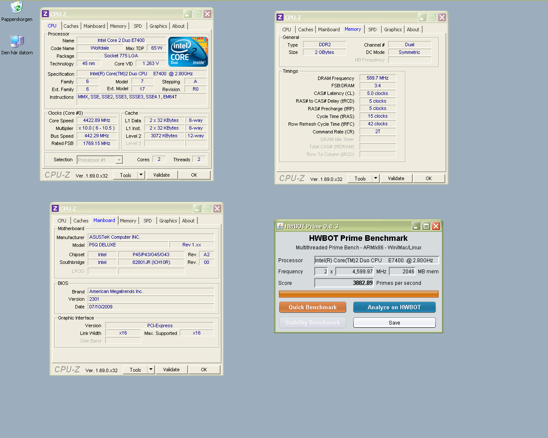
Task: Click the Bus Speed value 442.29 MHz
Action: [x=97, y=136]
